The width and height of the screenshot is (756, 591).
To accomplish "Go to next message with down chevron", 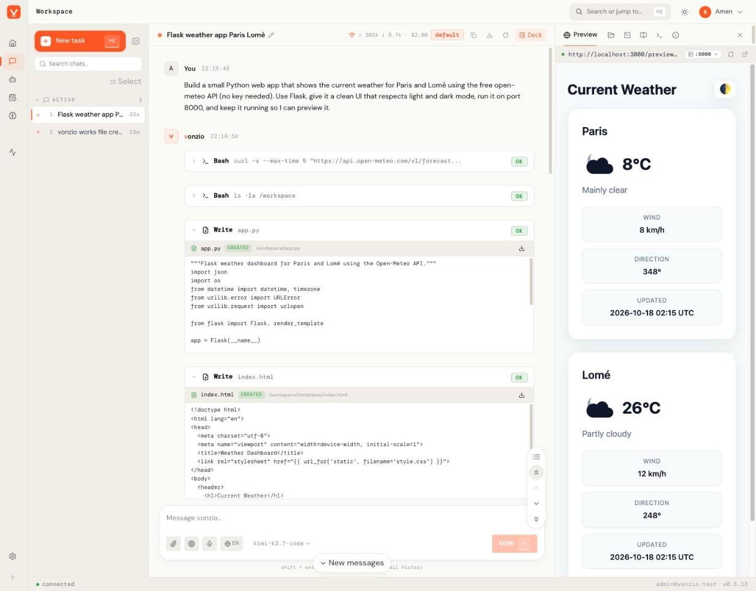I will coord(536,503).
